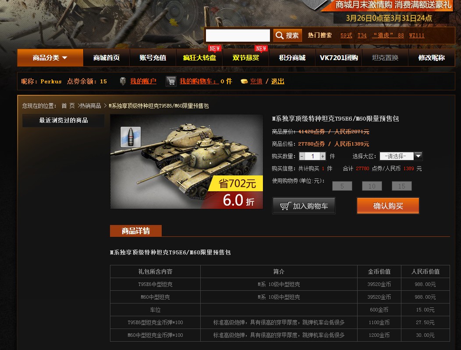This screenshot has height=350, width=461.
Task: Click the tank shield icon beside 我的账户
Action: tap(123, 81)
